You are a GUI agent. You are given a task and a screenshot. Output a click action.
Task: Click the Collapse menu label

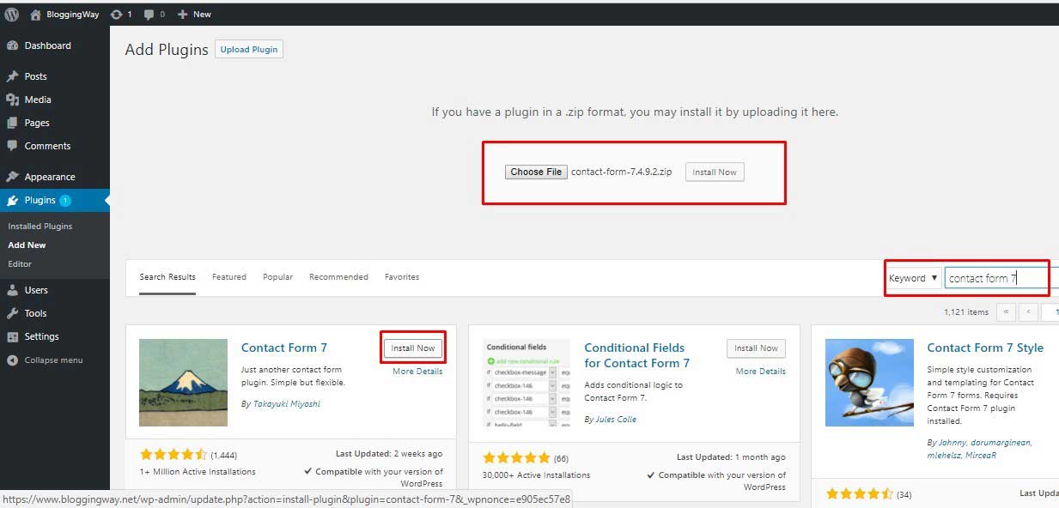coord(53,360)
